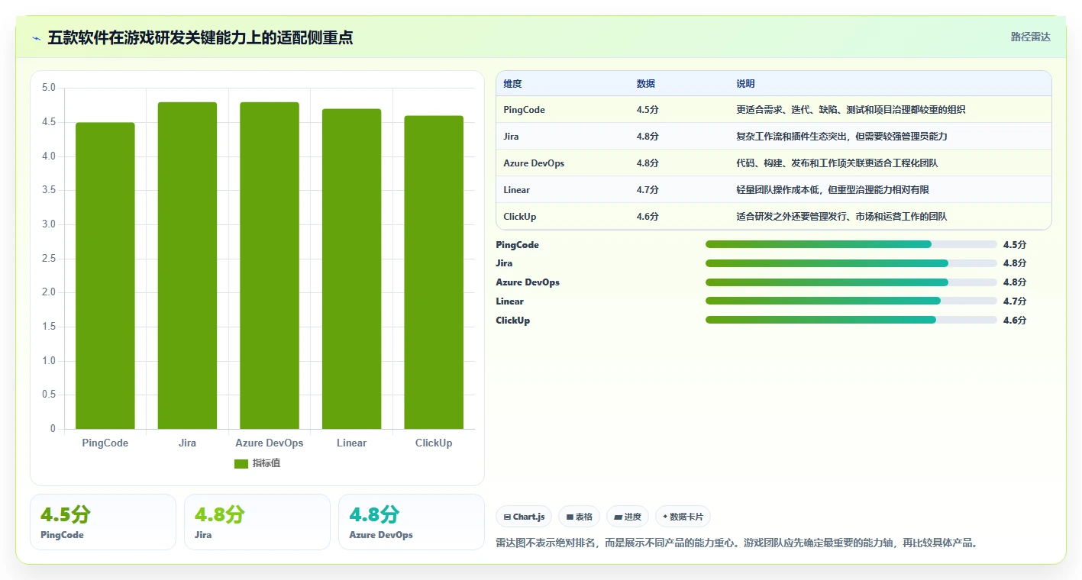Click the Azure DevOps bar in chart

[270, 266]
